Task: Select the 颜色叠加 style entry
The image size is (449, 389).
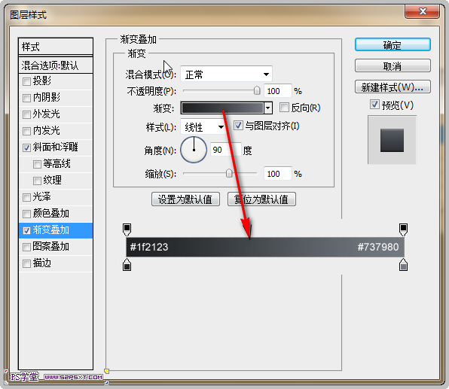Action: click(56, 214)
